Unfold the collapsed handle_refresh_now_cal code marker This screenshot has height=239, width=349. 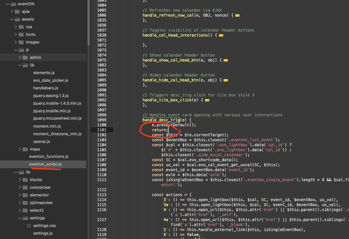pos(237,16)
